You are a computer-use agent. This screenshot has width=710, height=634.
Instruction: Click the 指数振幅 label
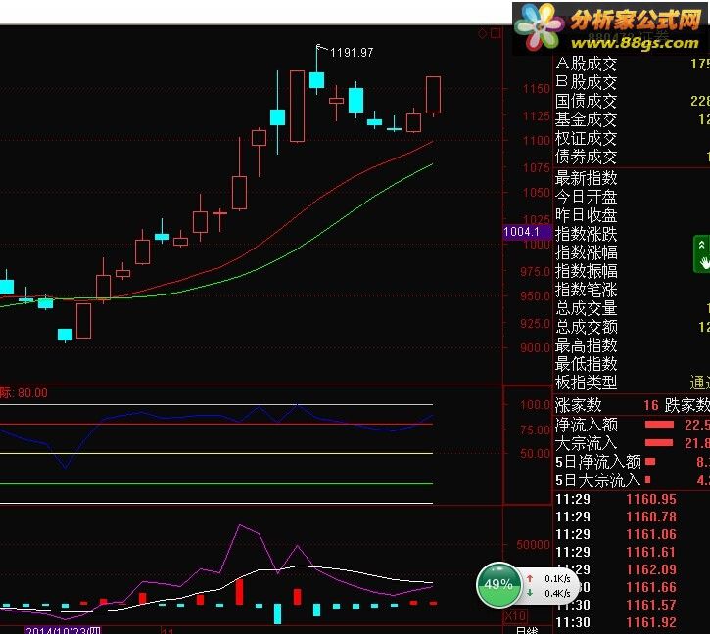tap(586, 271)
